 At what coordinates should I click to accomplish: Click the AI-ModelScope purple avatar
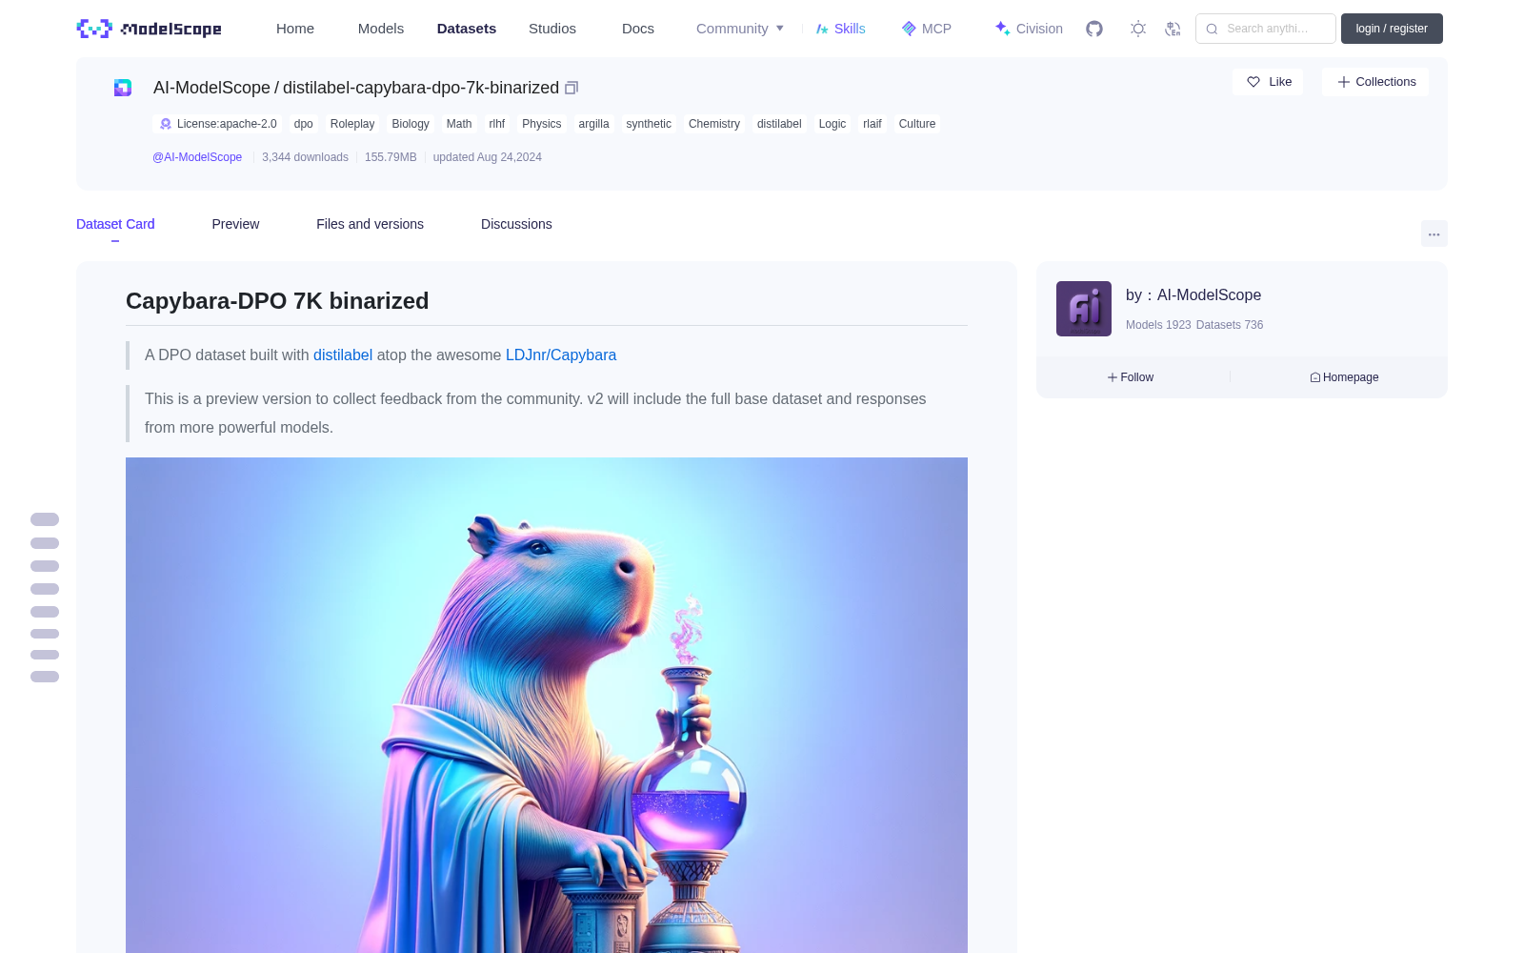1084,309
